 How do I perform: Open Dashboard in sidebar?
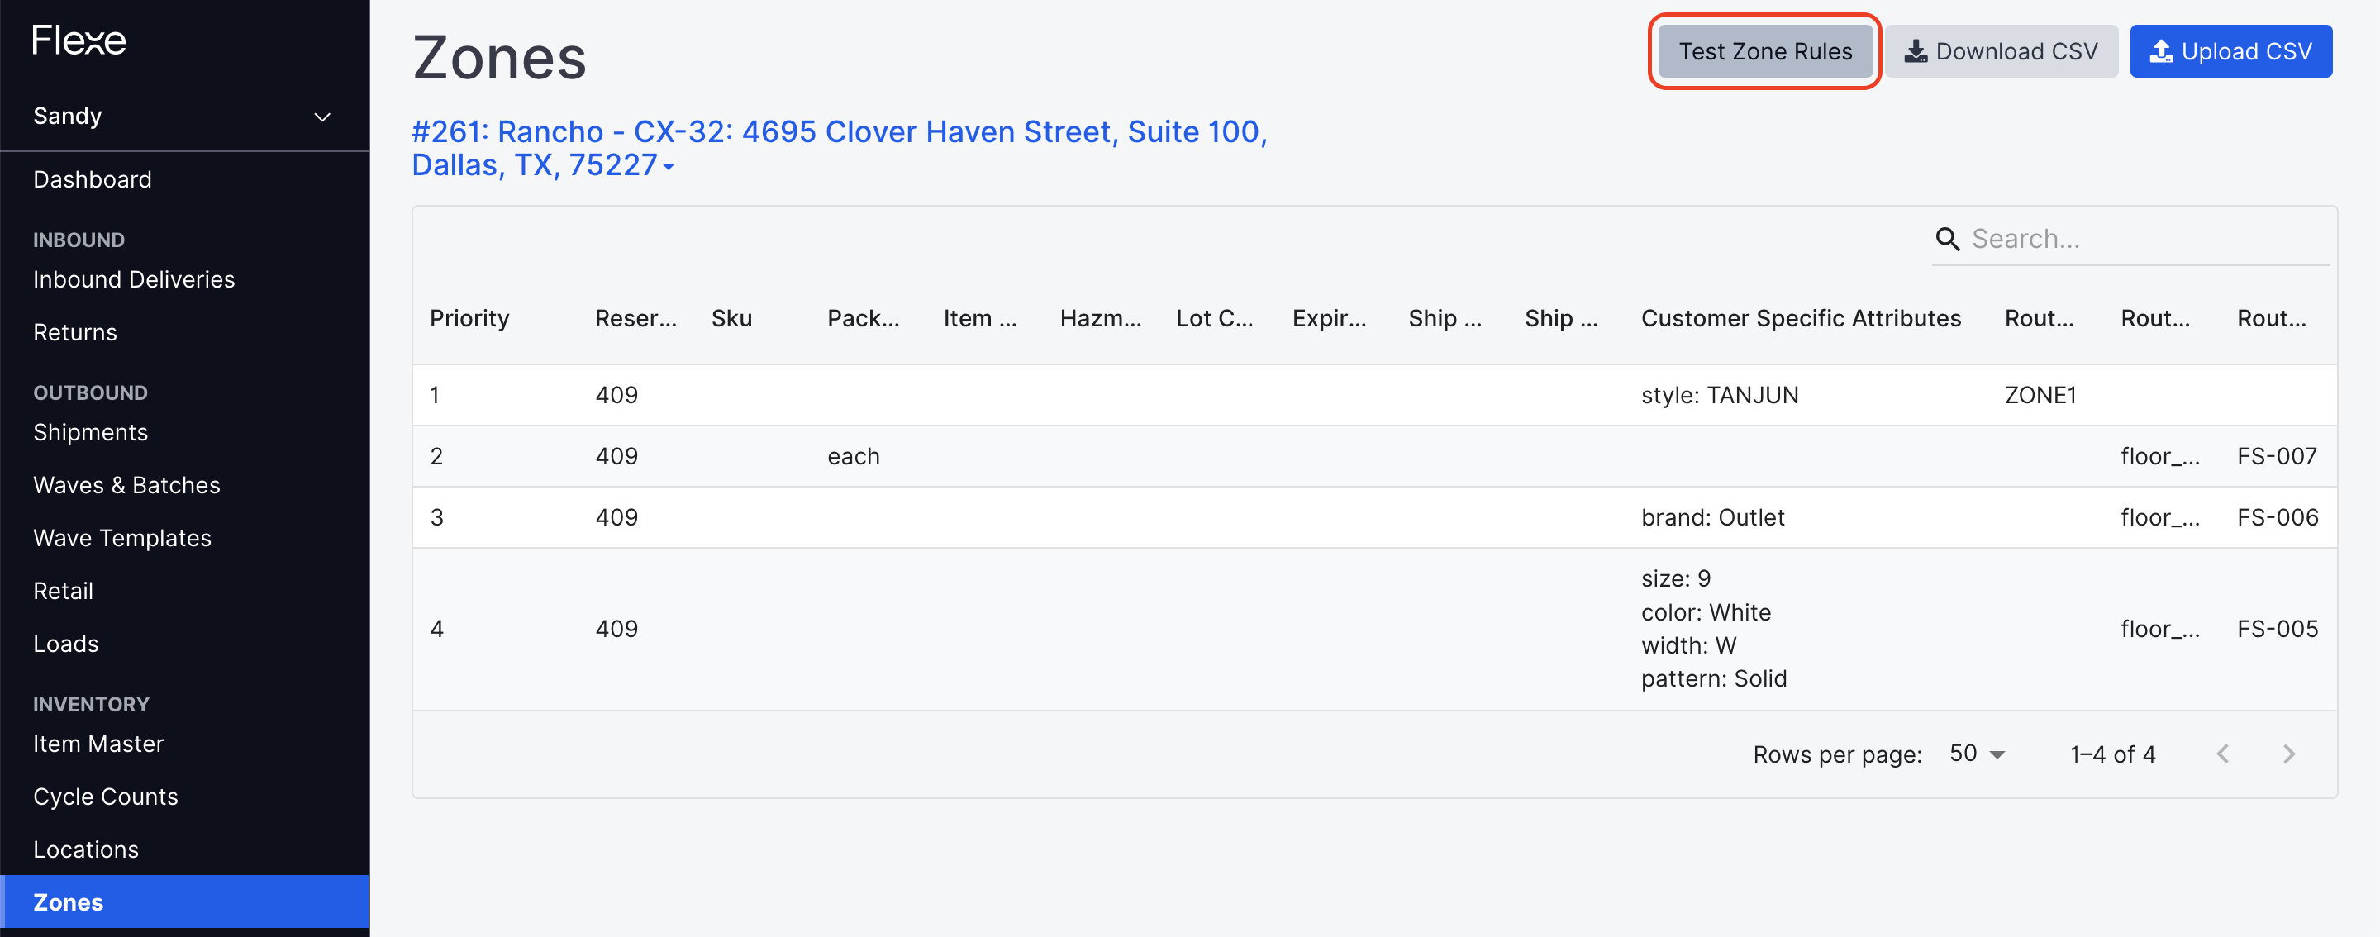[x=93, y=179]
